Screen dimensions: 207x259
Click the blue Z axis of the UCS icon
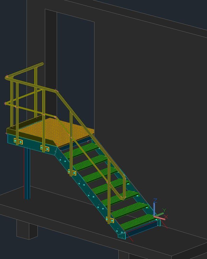tap(154, 209)
